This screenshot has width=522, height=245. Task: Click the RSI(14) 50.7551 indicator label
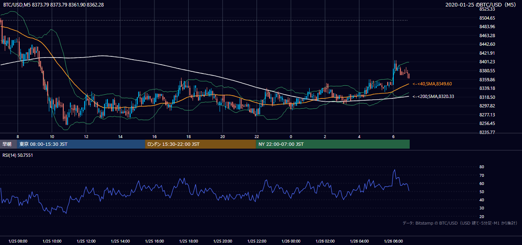pyautogui.click(x=18, y=155)
